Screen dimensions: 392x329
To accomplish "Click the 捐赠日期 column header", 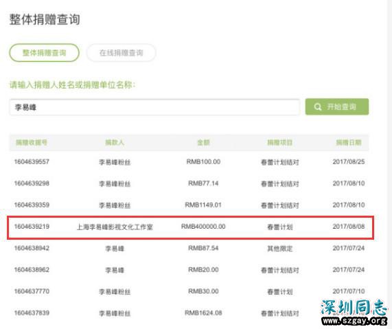I will tap(349, 143).
